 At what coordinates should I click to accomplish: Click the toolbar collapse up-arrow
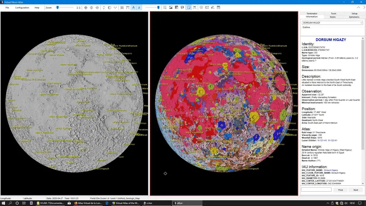point(358,8)
